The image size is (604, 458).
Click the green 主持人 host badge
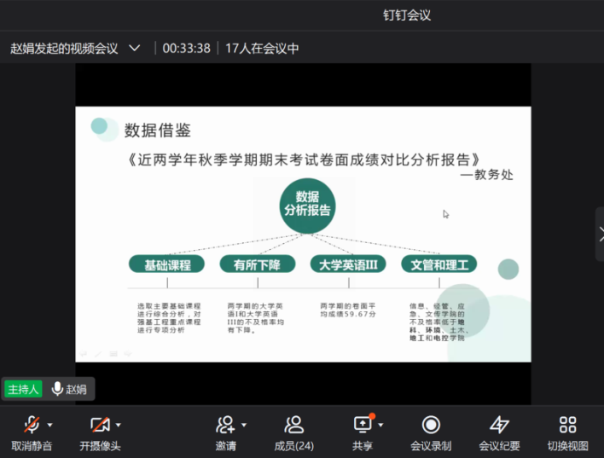point(23,389)
